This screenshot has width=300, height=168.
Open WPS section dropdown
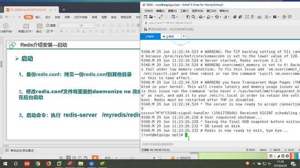pyautogui.click(x=51, y=31)
